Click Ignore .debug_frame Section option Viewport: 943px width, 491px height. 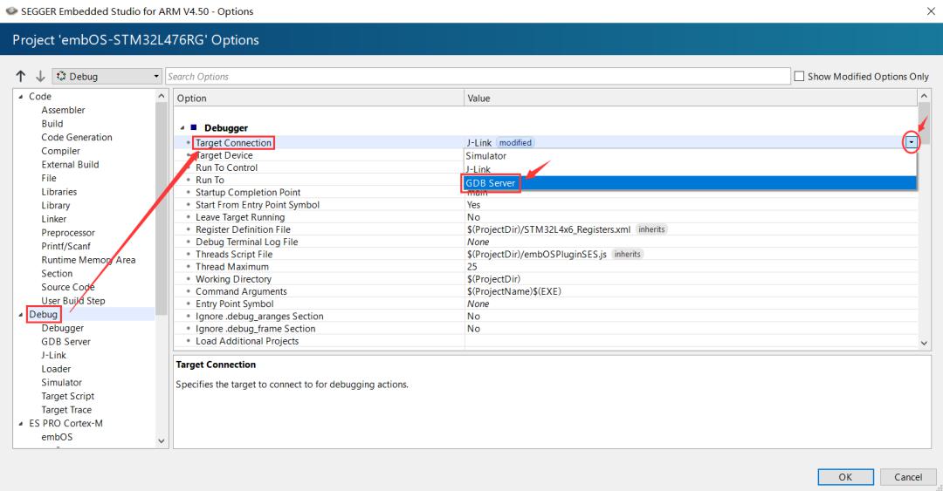coord(255,329)
